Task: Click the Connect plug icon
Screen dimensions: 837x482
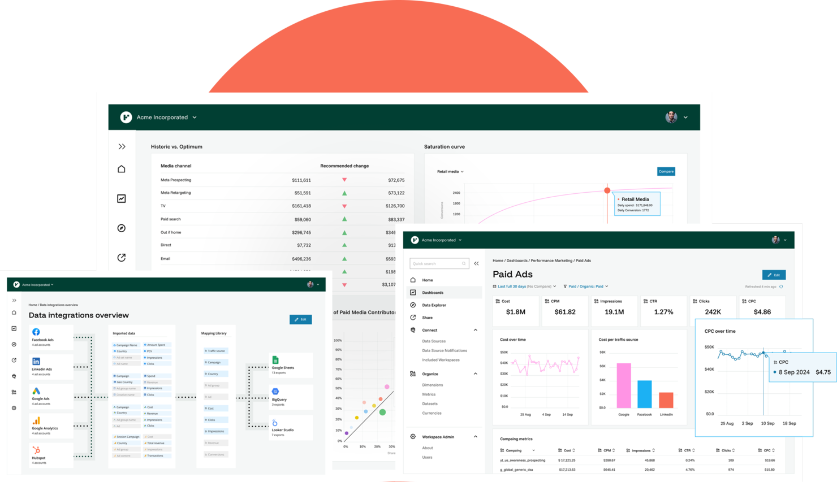Action: tap(413, 329)
